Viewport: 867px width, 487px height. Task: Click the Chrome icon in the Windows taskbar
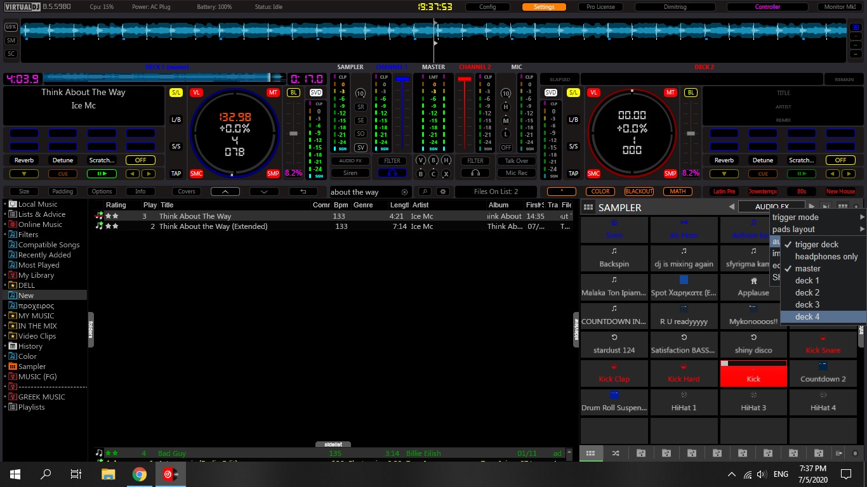[x=140, y=474]
